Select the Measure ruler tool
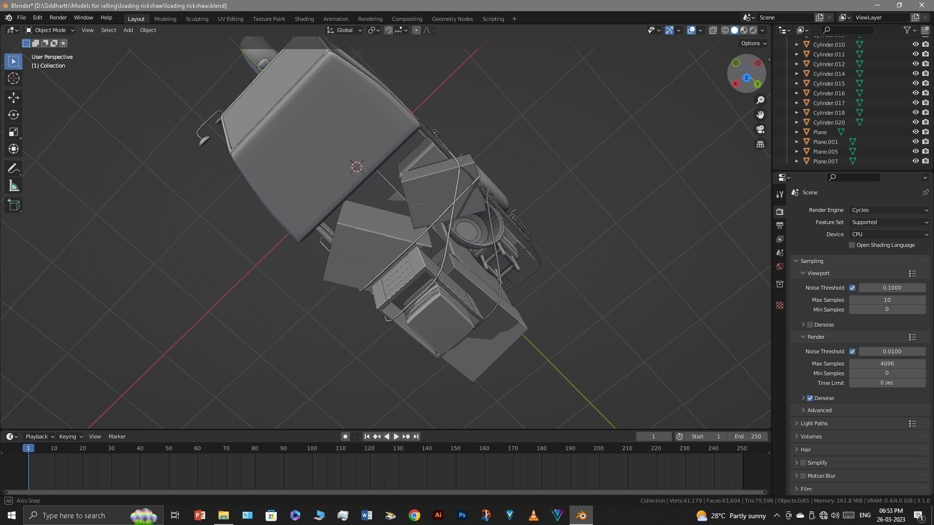 tap(14, 186)
